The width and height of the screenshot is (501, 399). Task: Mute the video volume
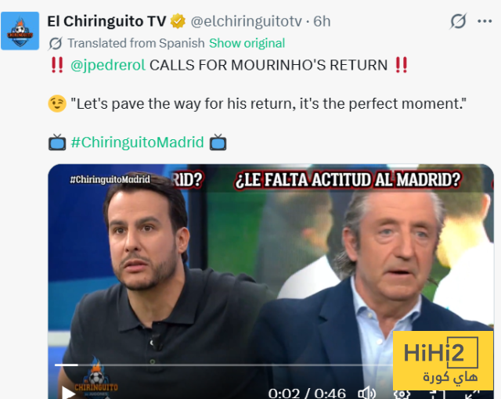pos(366,394)
